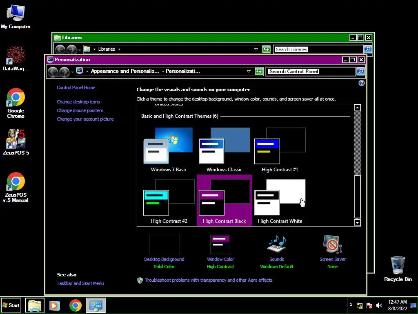Click Search Control Panel magnifier button
The image size is (418, 314).
pyautogui.click(x=360, y=71)
